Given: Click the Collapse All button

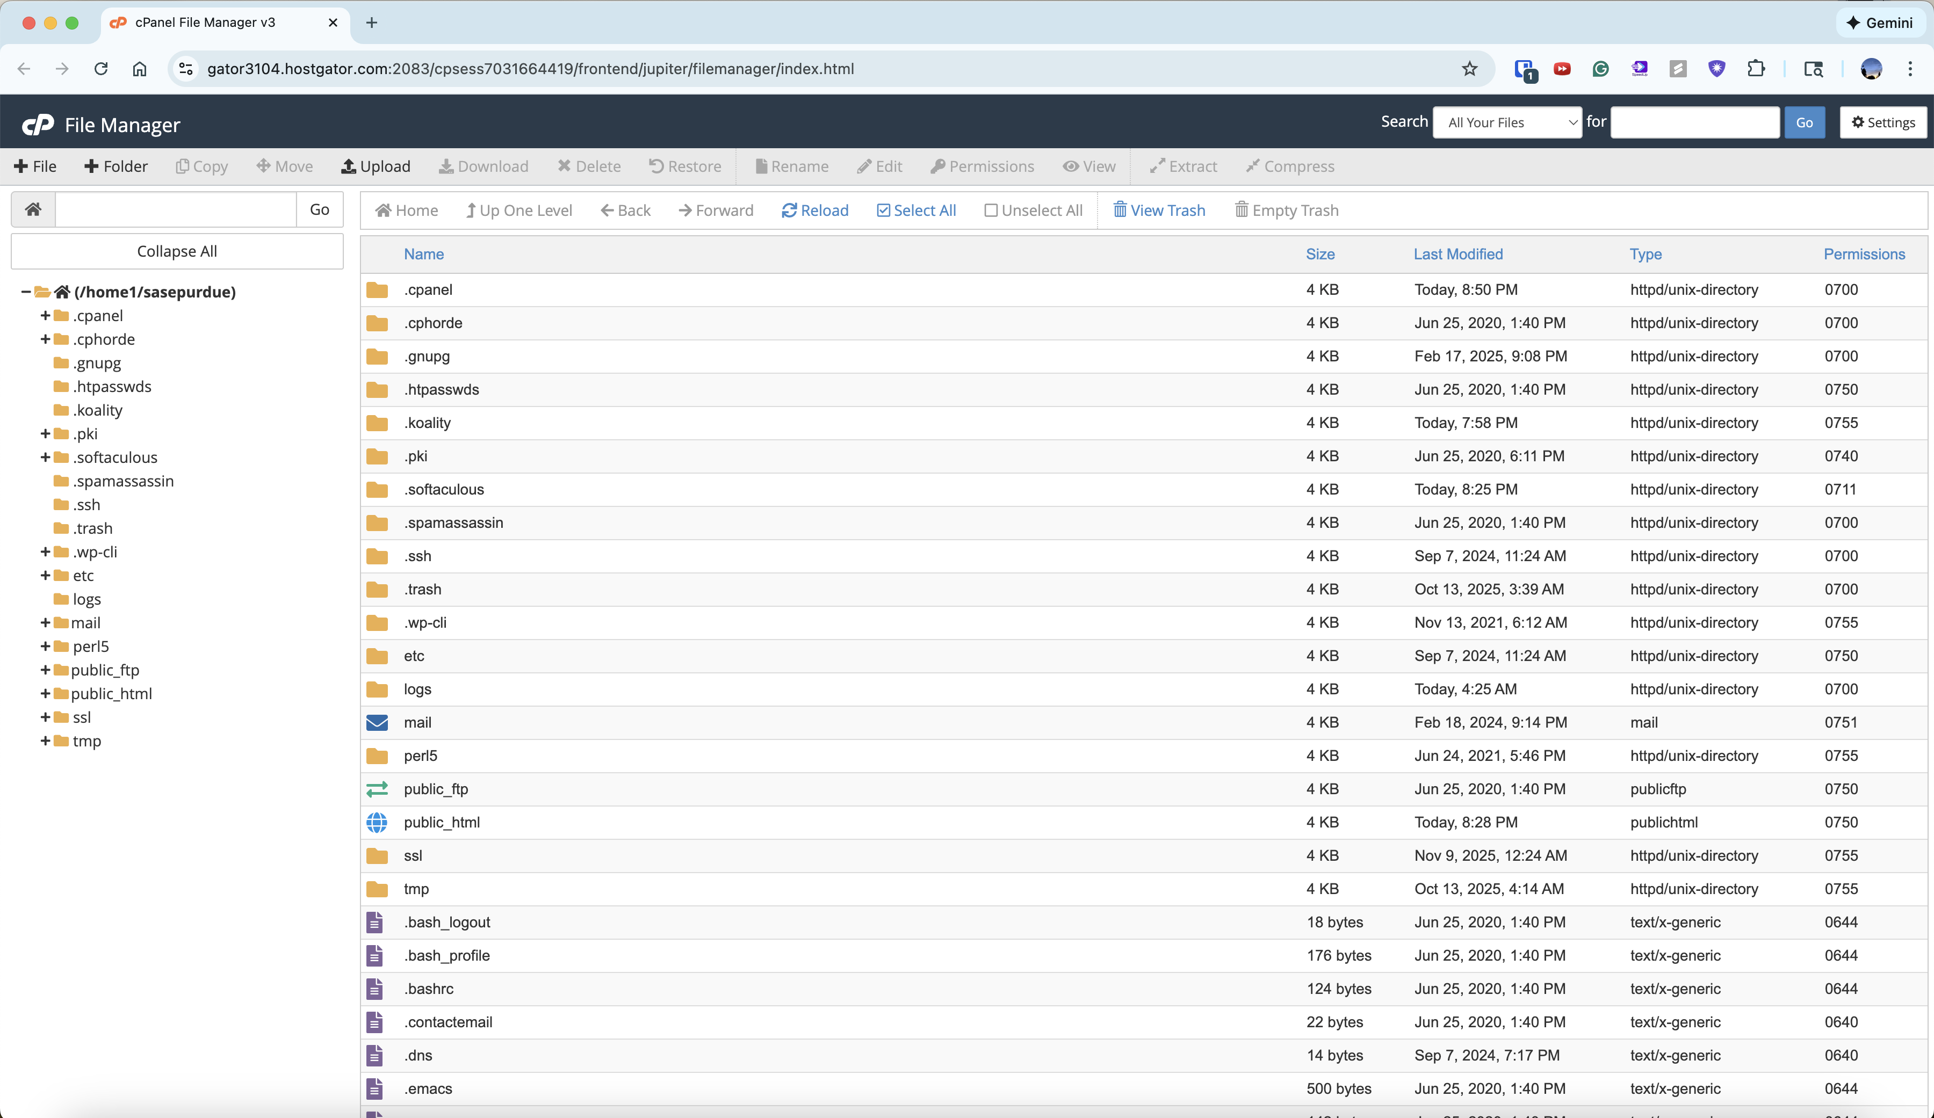Looking at the screenshot, I should (x=177, y=250).
